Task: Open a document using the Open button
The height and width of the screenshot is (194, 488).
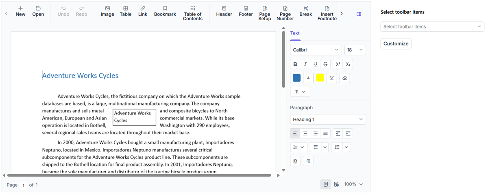Action: 38,11
